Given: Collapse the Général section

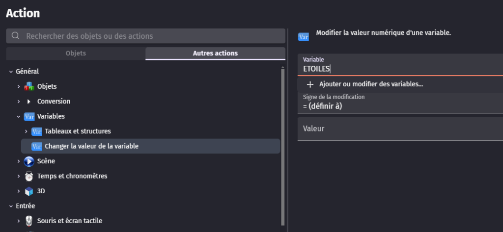Looking at the screenshot, I should tap(11, 72).
